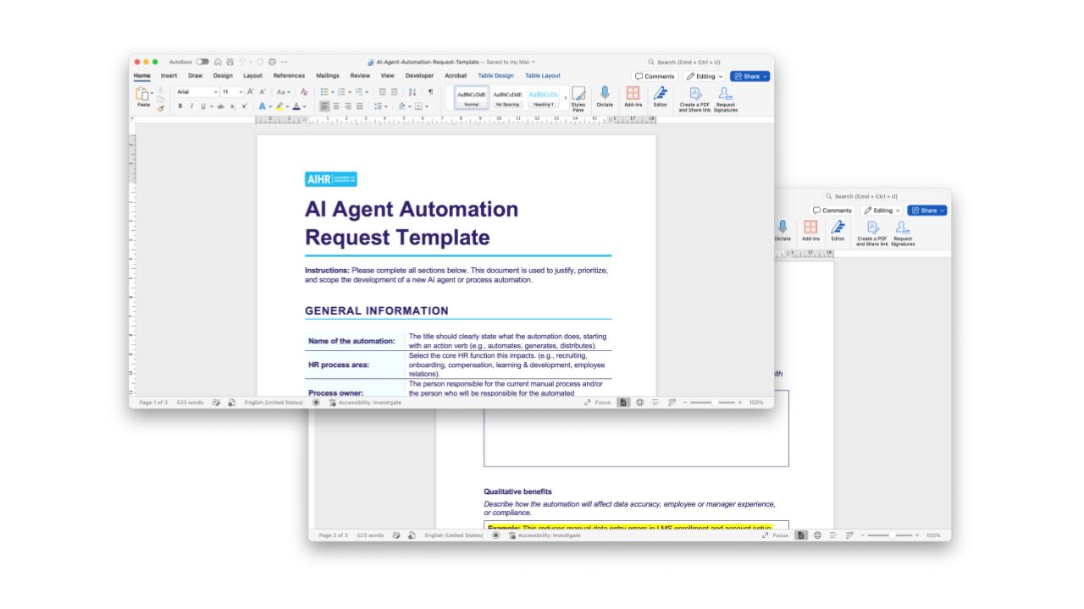Clear all formatting
This screenshot has height=609, width=1084.
coord(304,91)
